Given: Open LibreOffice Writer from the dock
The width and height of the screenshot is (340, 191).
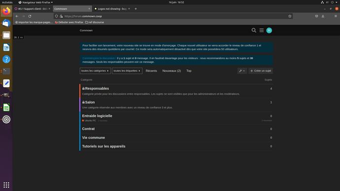Looking at the screenshot, I should coord(6,47).
